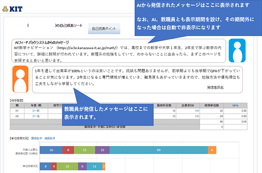Screen dimensions: 262x173
Task: Click the red 4 bar segment
Action: click(x=54, y=166)
